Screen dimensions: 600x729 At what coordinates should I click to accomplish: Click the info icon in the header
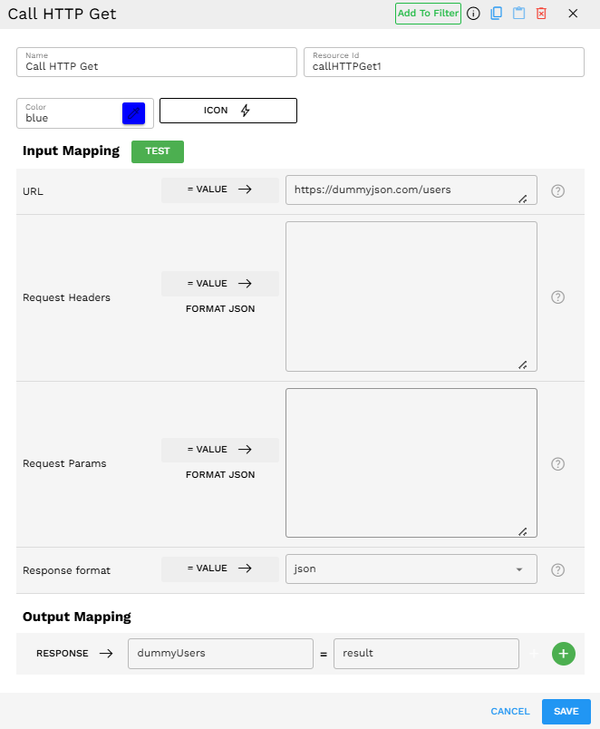[473, 14]
